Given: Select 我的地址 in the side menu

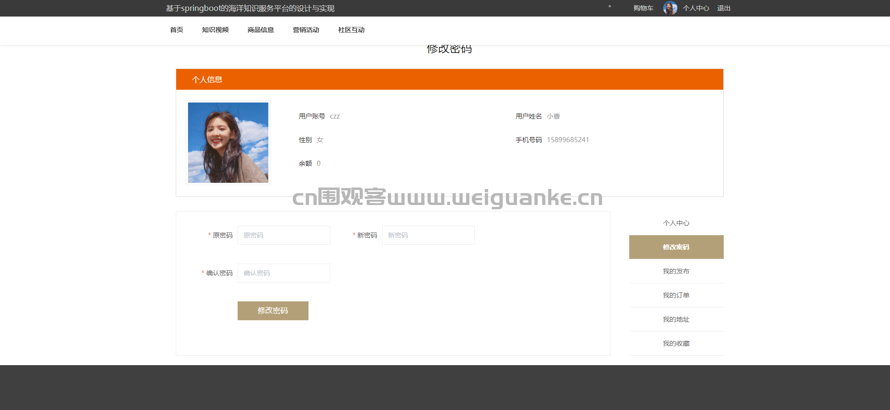Looking at the screenshot, I should tap(676, 319).
